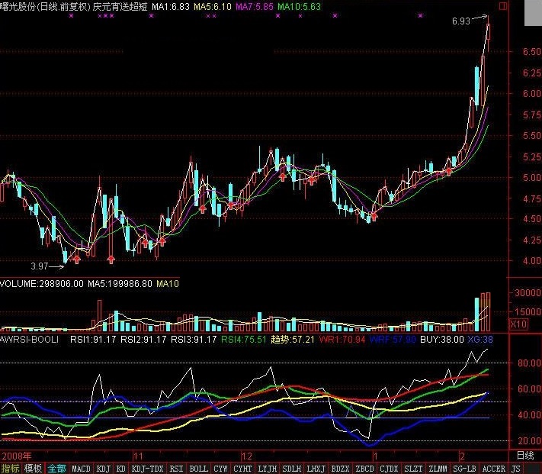Click the 庆元宵送超短 indicator name in header
Image resolution: width=542 pixels, height=474 pixels.
click(120, 6)
